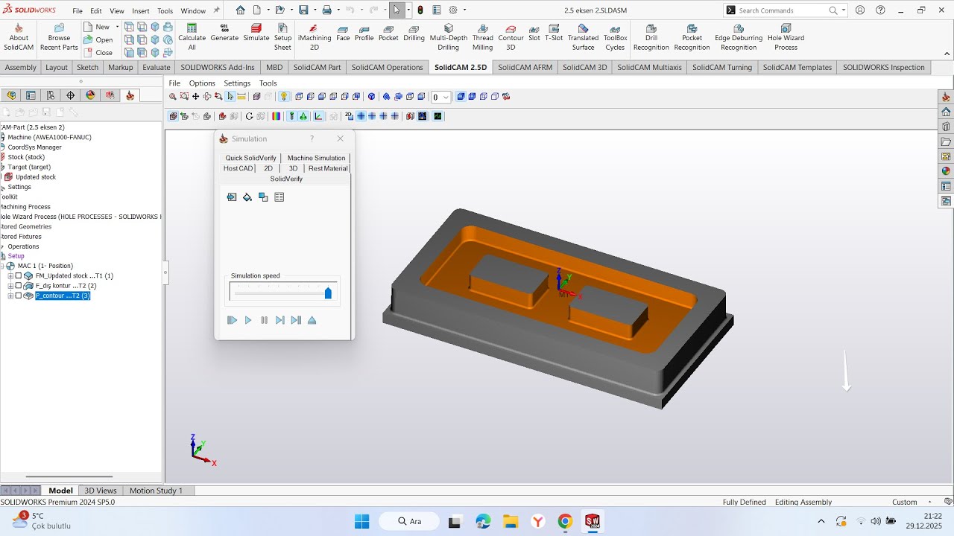
Task: Click the Simulate command
Action: pos(256,33)
